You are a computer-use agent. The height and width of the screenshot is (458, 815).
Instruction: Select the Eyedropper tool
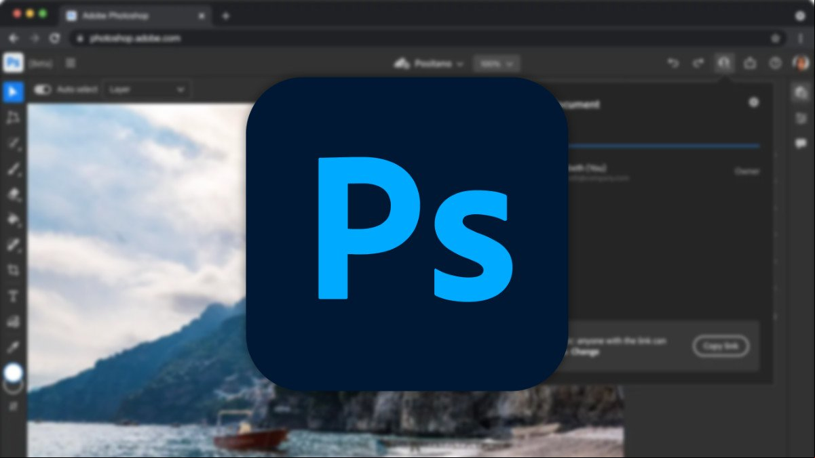pos(13,347)
